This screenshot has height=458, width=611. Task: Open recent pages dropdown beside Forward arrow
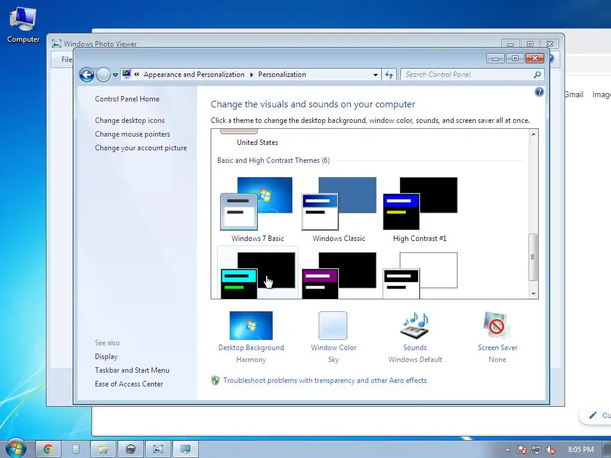[115, 75]
